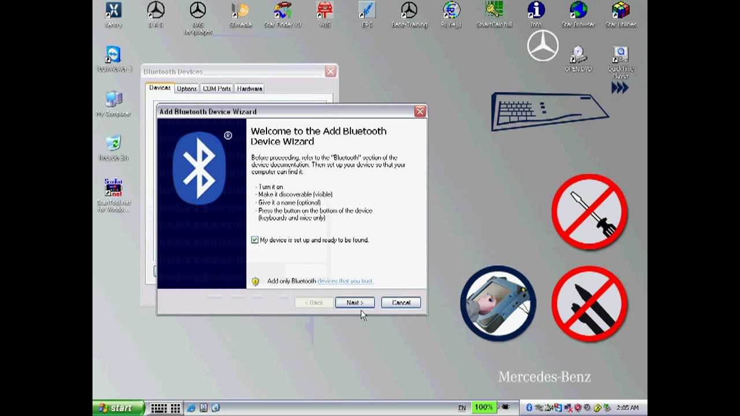Open Star Utilities desktop icon
The width and height of the screenshot is (740, 416).
coord(621,15)
